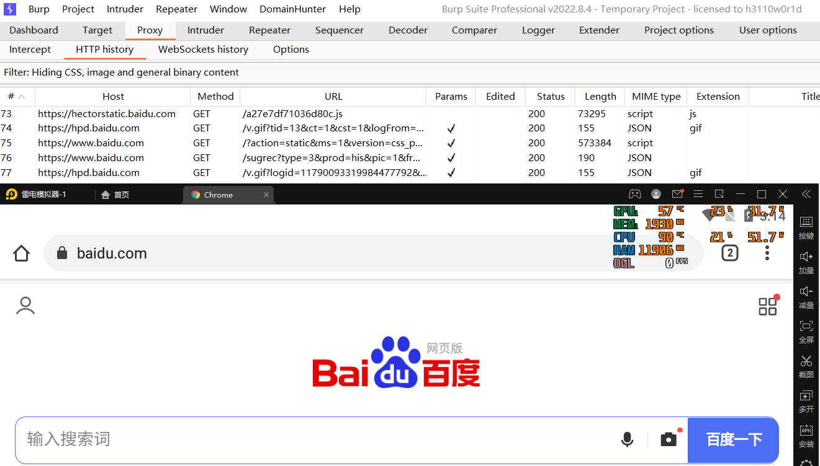Screen dimensions: 820x466
Task: Open the LDPlayer gamepad settings icon
Action: [x=634, y=194]
